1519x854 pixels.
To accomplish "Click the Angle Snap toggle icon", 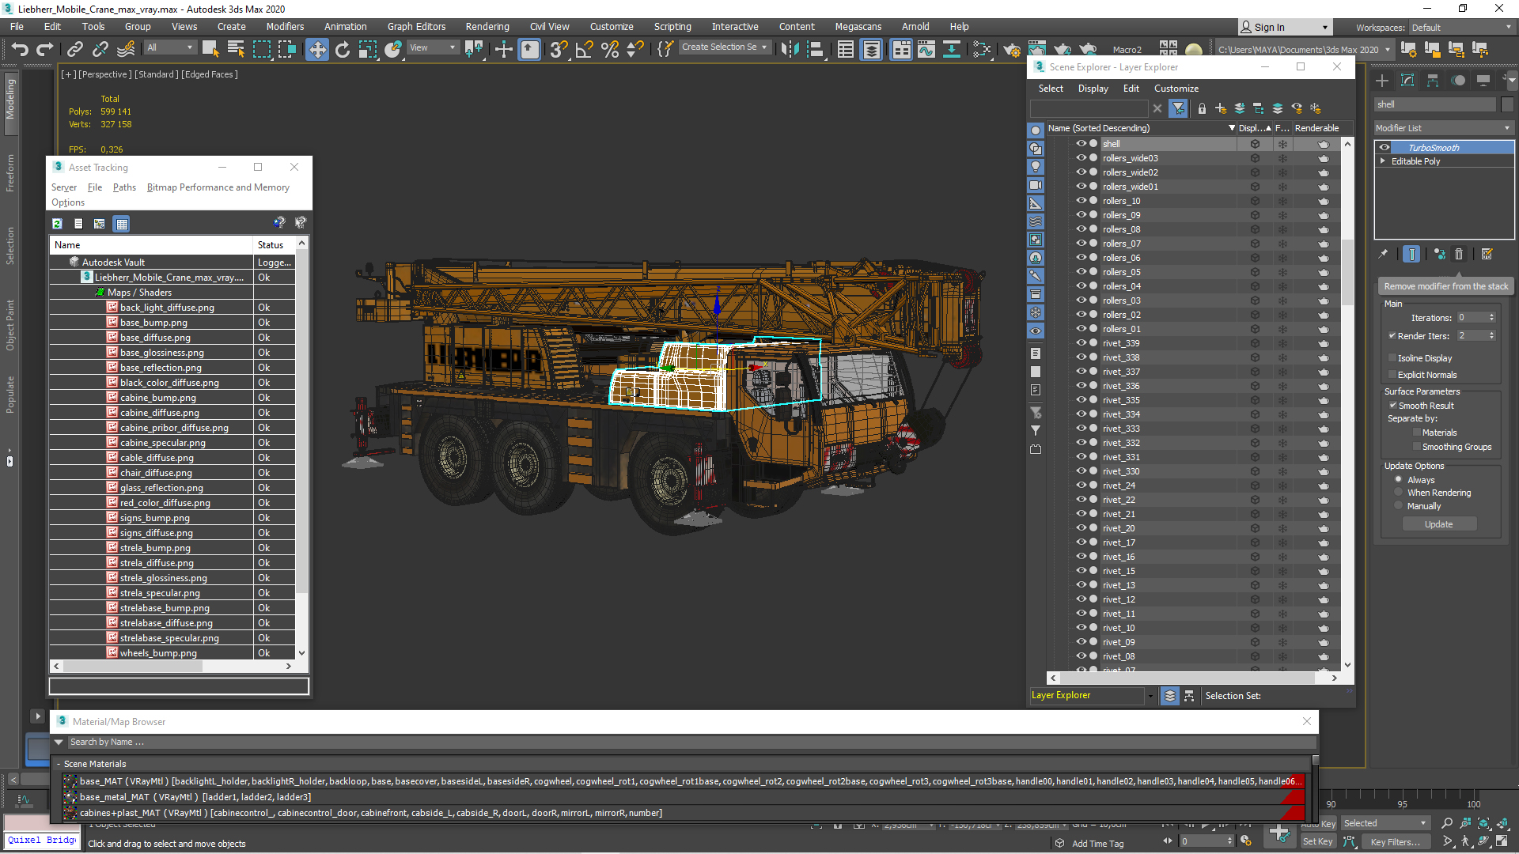I will coord(584,50).
